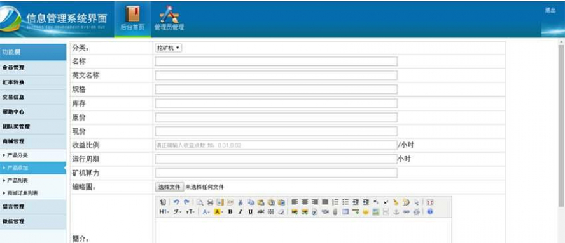Open 交易信息 sidebar menu
This screenshot has width=565, height=243.
(x=33, y=97)
